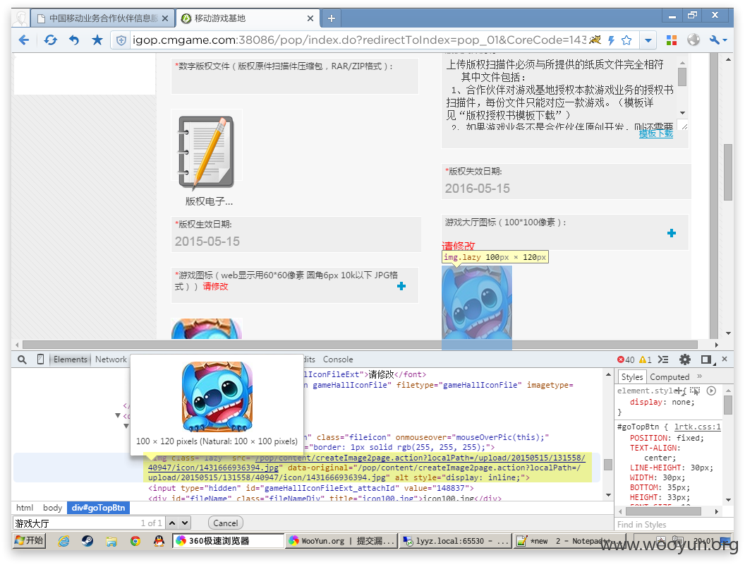Viewport: 745px width, 565px height.
Task: Open a new browser tab
Action: pos(332,18)
